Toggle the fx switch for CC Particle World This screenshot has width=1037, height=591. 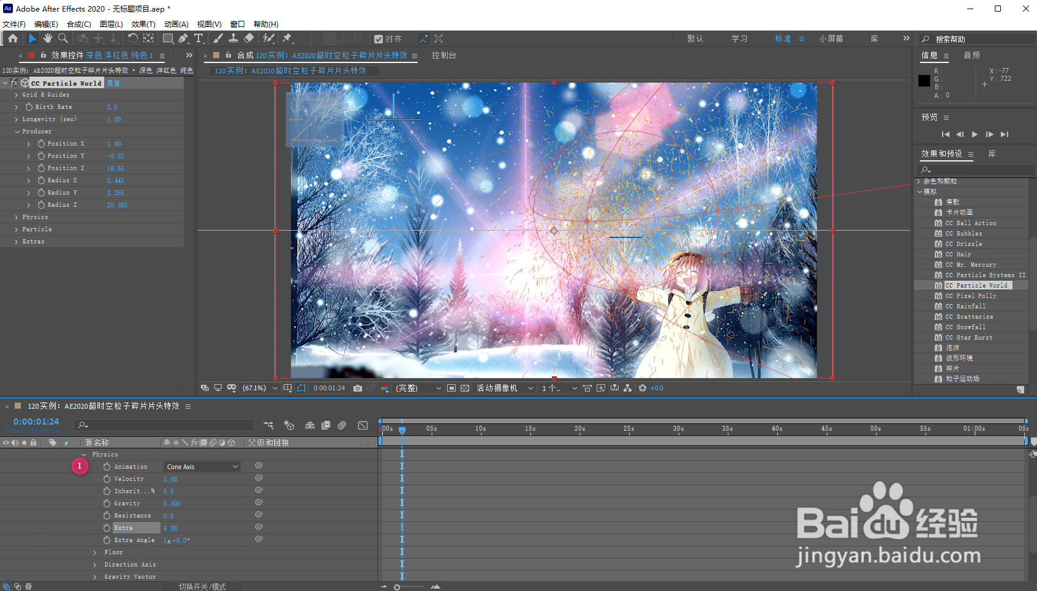click(14, 83)
